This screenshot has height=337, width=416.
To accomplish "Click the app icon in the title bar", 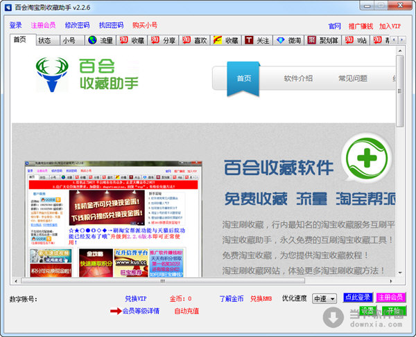I will 8,7.
